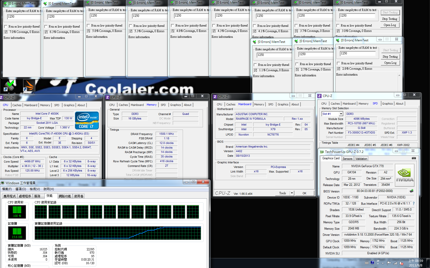Enable low priority thread in the 4.8% coverage MemTest
Image resolution: width=430 pixels, height=268 pixels.
tap(173, 26)
